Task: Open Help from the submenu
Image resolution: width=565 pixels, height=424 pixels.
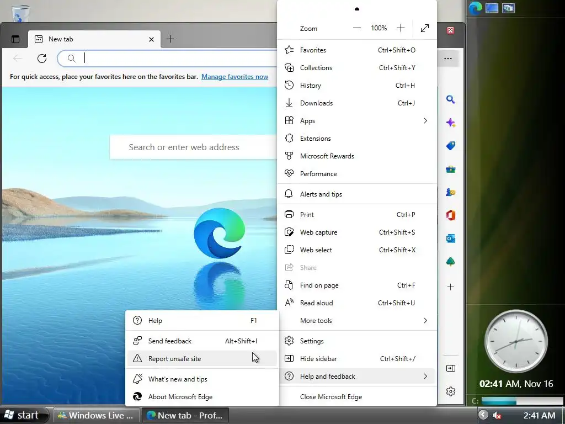Action: 202,321
